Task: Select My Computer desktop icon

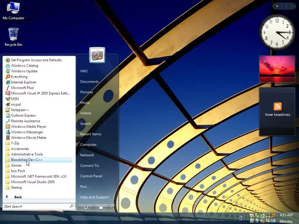Action: [13, 11]
